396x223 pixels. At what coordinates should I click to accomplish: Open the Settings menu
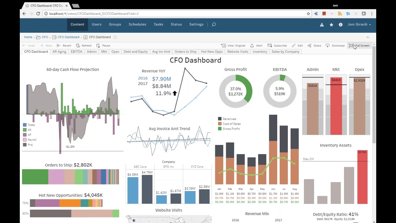coord(196,24)
